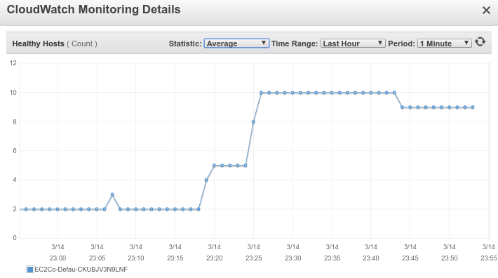Click the Time Range: label text

pyautogui.click(x=295, y=44)
